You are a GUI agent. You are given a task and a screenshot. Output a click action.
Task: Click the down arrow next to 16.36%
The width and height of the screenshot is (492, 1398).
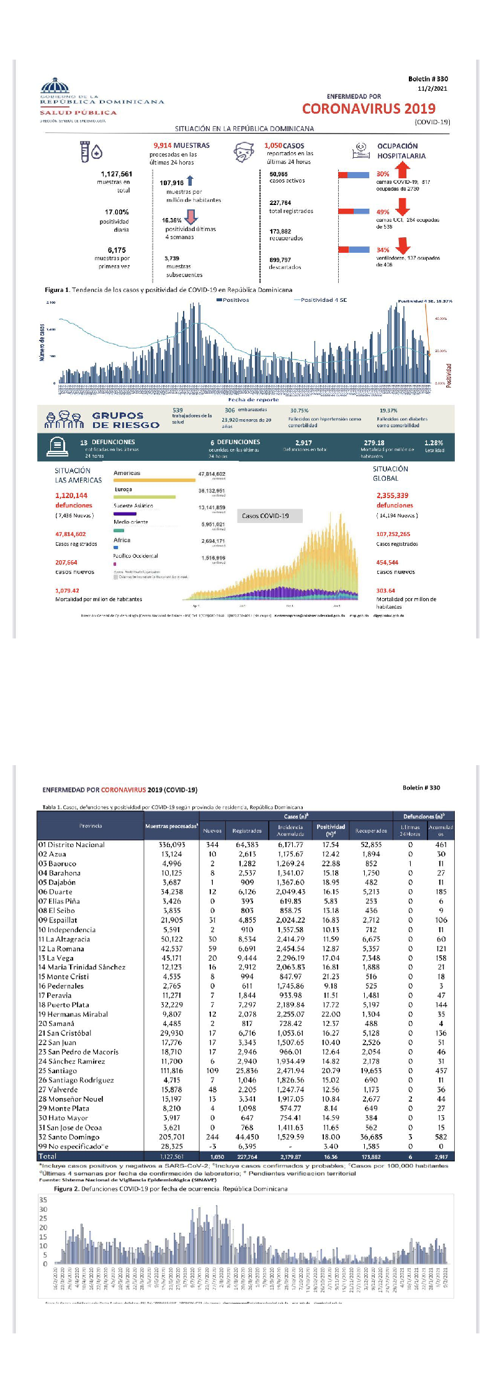[x=191, y=217]
